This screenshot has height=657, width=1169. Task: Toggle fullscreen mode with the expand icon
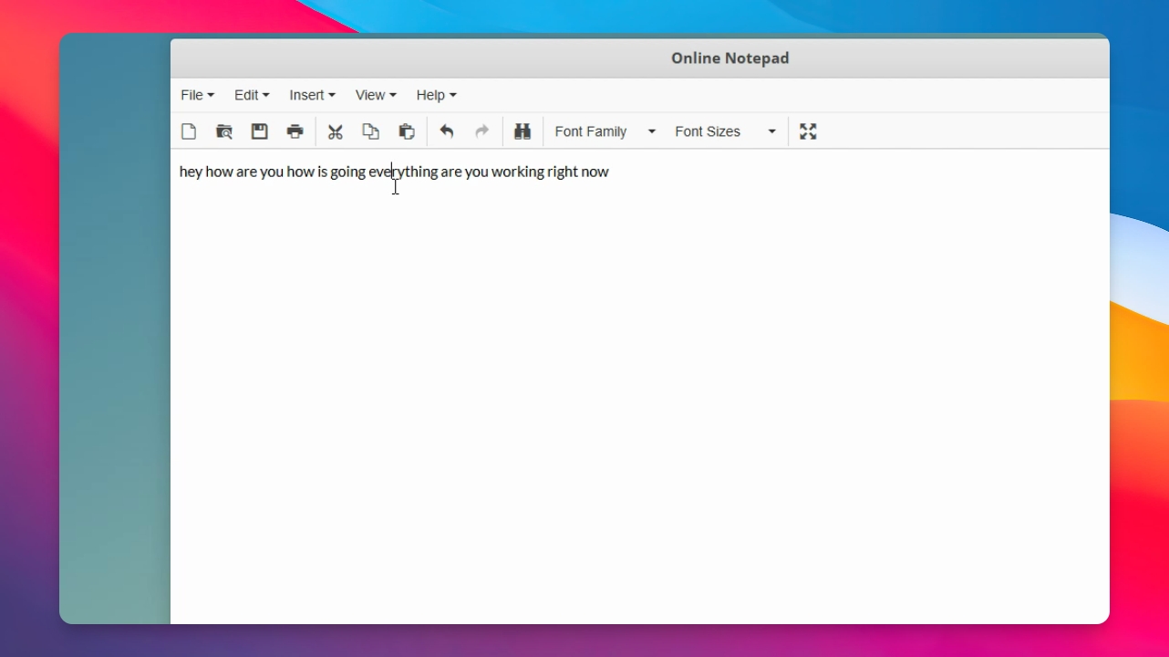tap(808, 131)
